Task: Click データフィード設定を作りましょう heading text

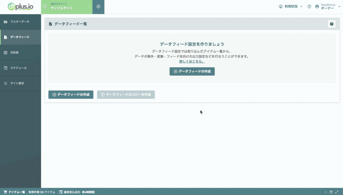Action: 192,44
